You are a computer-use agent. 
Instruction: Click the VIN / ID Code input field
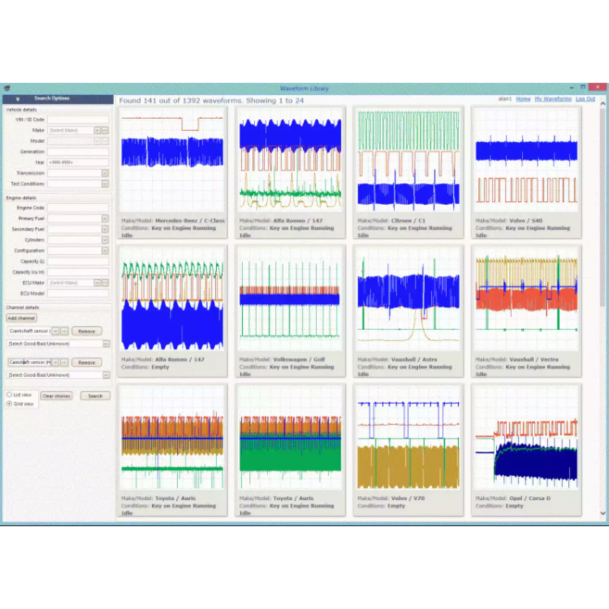pos(78,119)
